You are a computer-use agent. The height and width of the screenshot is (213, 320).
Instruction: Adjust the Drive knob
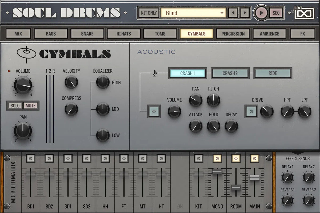tap(267, 111)
